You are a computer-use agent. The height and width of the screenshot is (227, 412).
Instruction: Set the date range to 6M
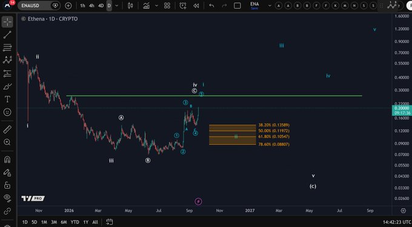pyautogui.click(x=64, y=222)
